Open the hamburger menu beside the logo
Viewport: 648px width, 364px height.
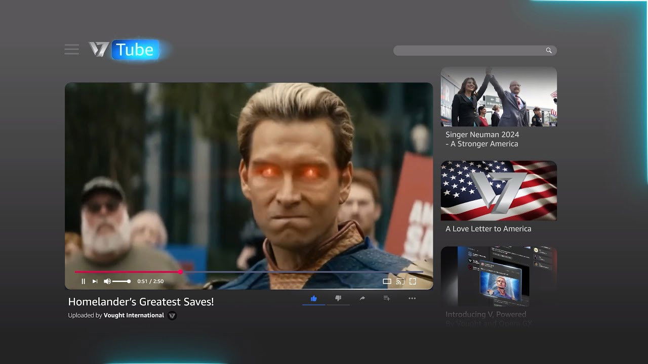click(x=71, y=50)
